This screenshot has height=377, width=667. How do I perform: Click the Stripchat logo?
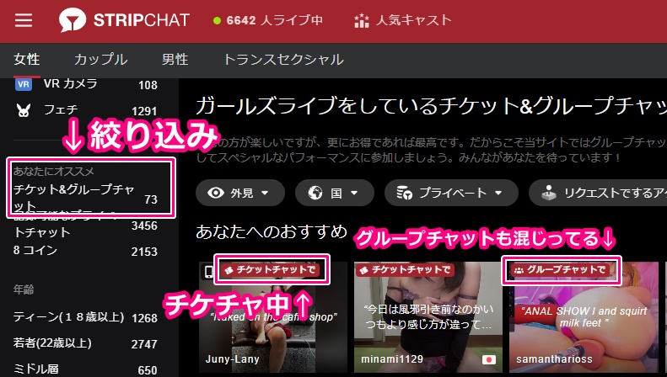pos(124,20)
